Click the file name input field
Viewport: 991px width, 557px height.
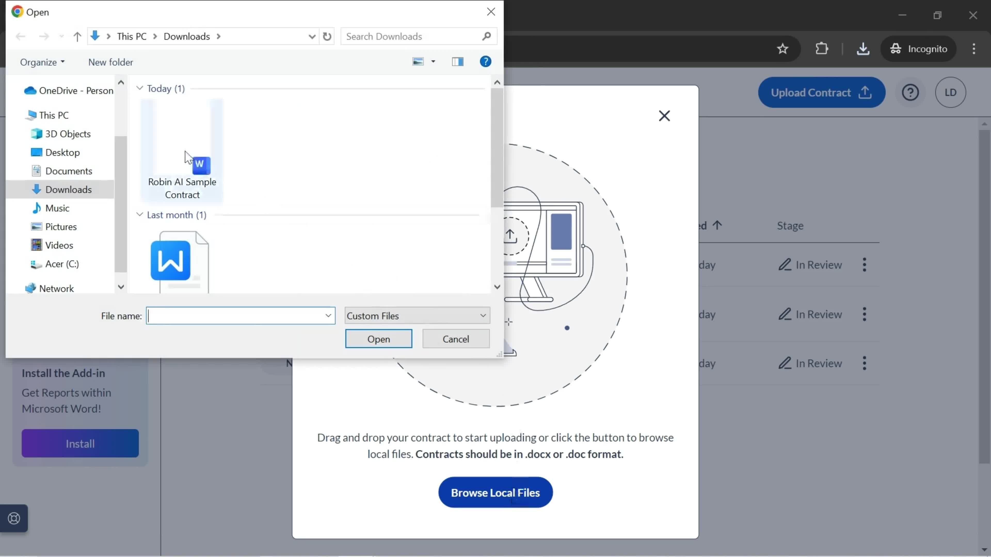pyautogui.click(x=239, y=315)
